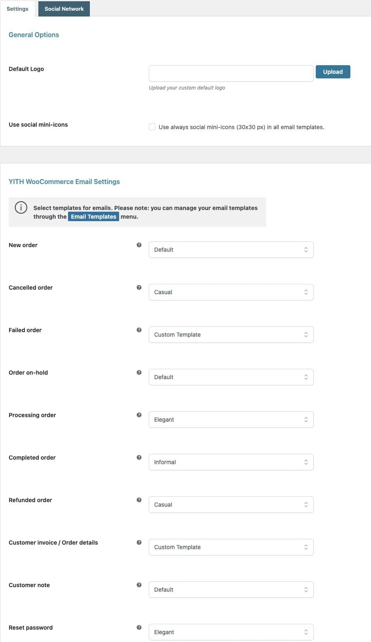
Task: Open the New order template dropdown
Action: 231,250
